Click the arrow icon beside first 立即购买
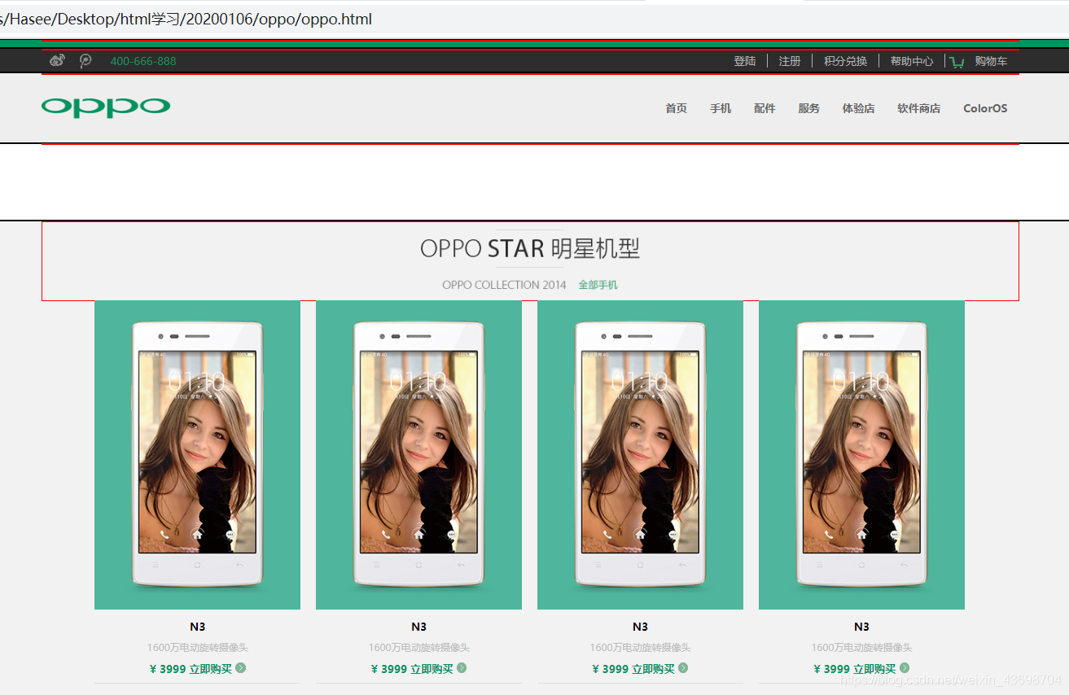 240,668
